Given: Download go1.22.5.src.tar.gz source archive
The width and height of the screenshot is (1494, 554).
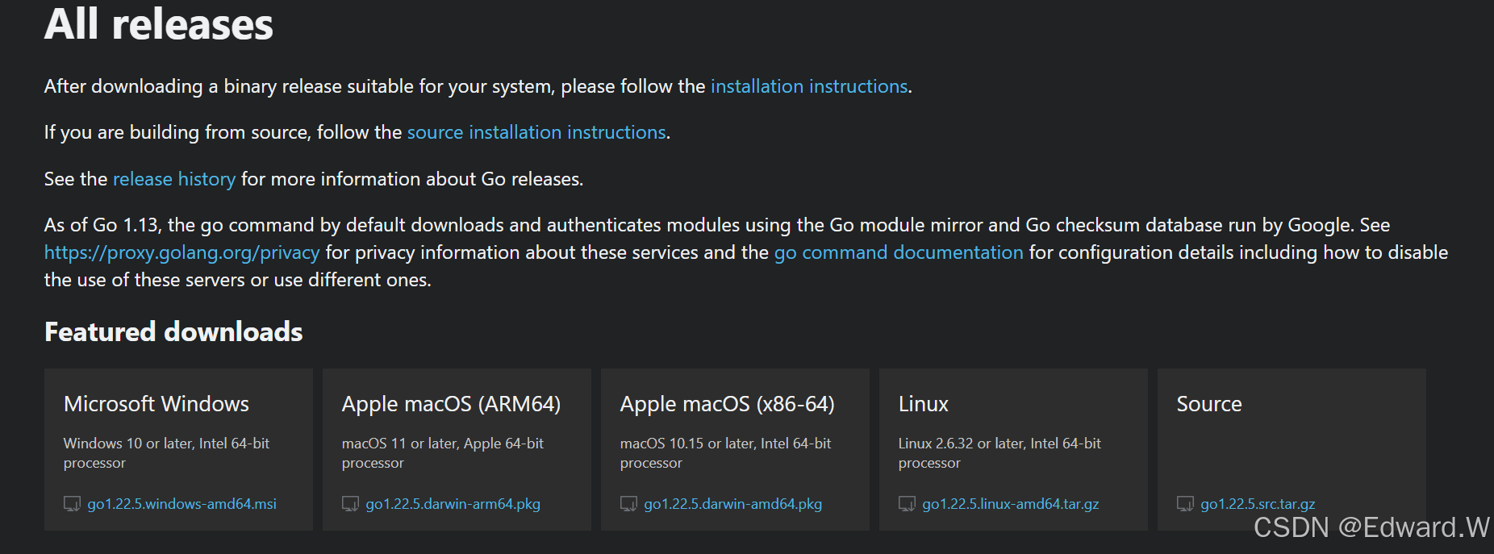Looking at the screenshot, I should click(1258, 504).
